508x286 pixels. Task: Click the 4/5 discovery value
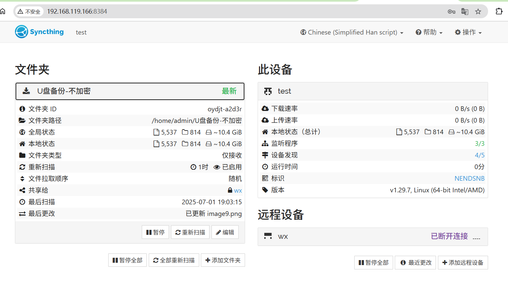point(479,155)
